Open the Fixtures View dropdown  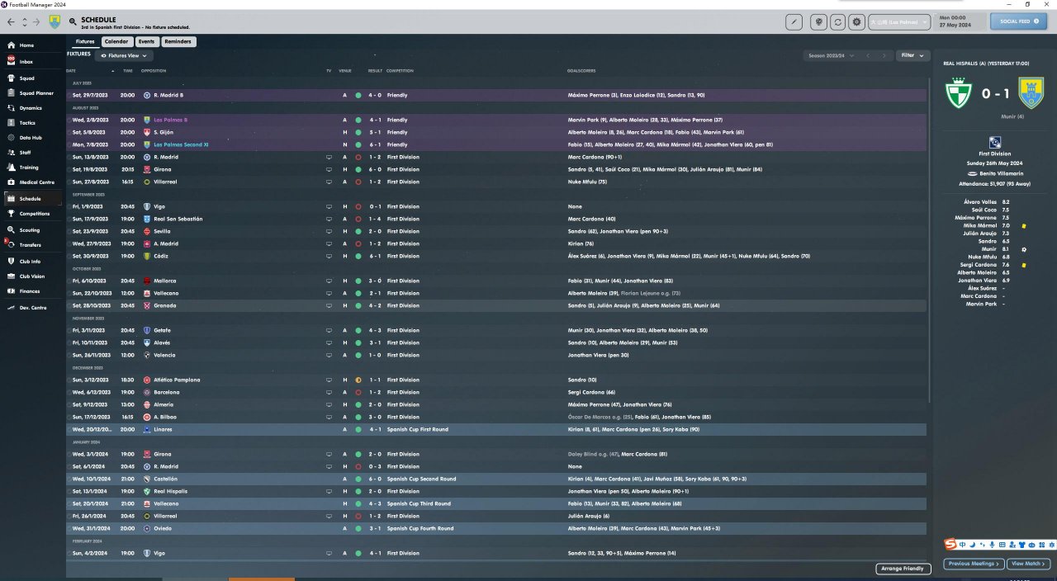(125, 55)
